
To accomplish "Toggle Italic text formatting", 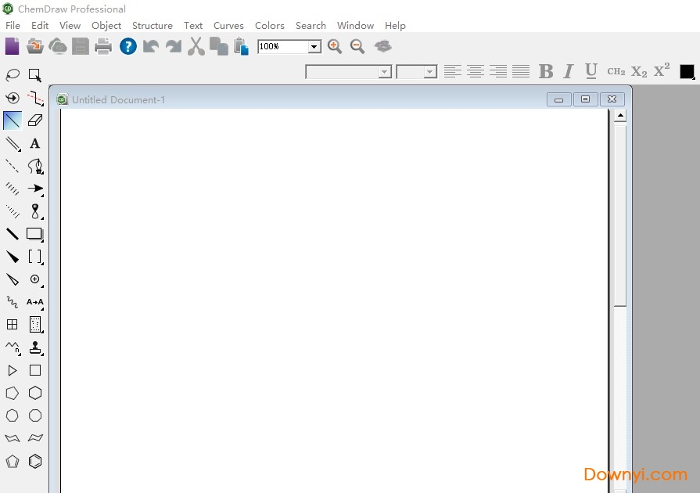I will [x=569, y=71].
